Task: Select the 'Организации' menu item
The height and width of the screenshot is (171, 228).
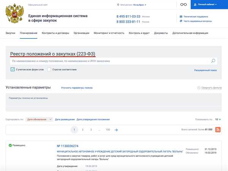Action: [81, 33]
